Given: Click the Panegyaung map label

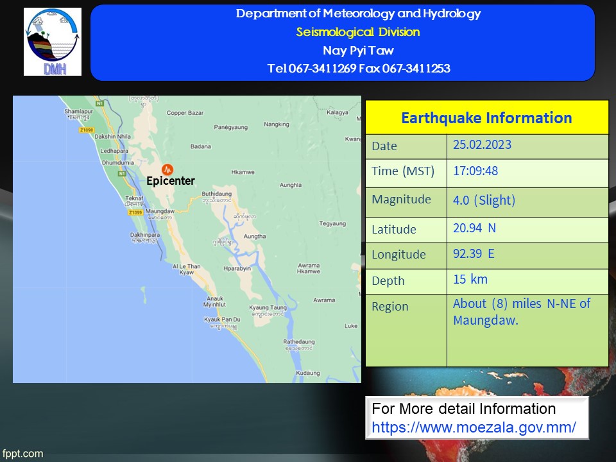Looking at the screenshot, I should point(230,127).
